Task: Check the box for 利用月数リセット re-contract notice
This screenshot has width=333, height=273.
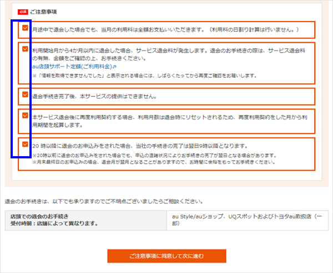Action: click(25, 116)
